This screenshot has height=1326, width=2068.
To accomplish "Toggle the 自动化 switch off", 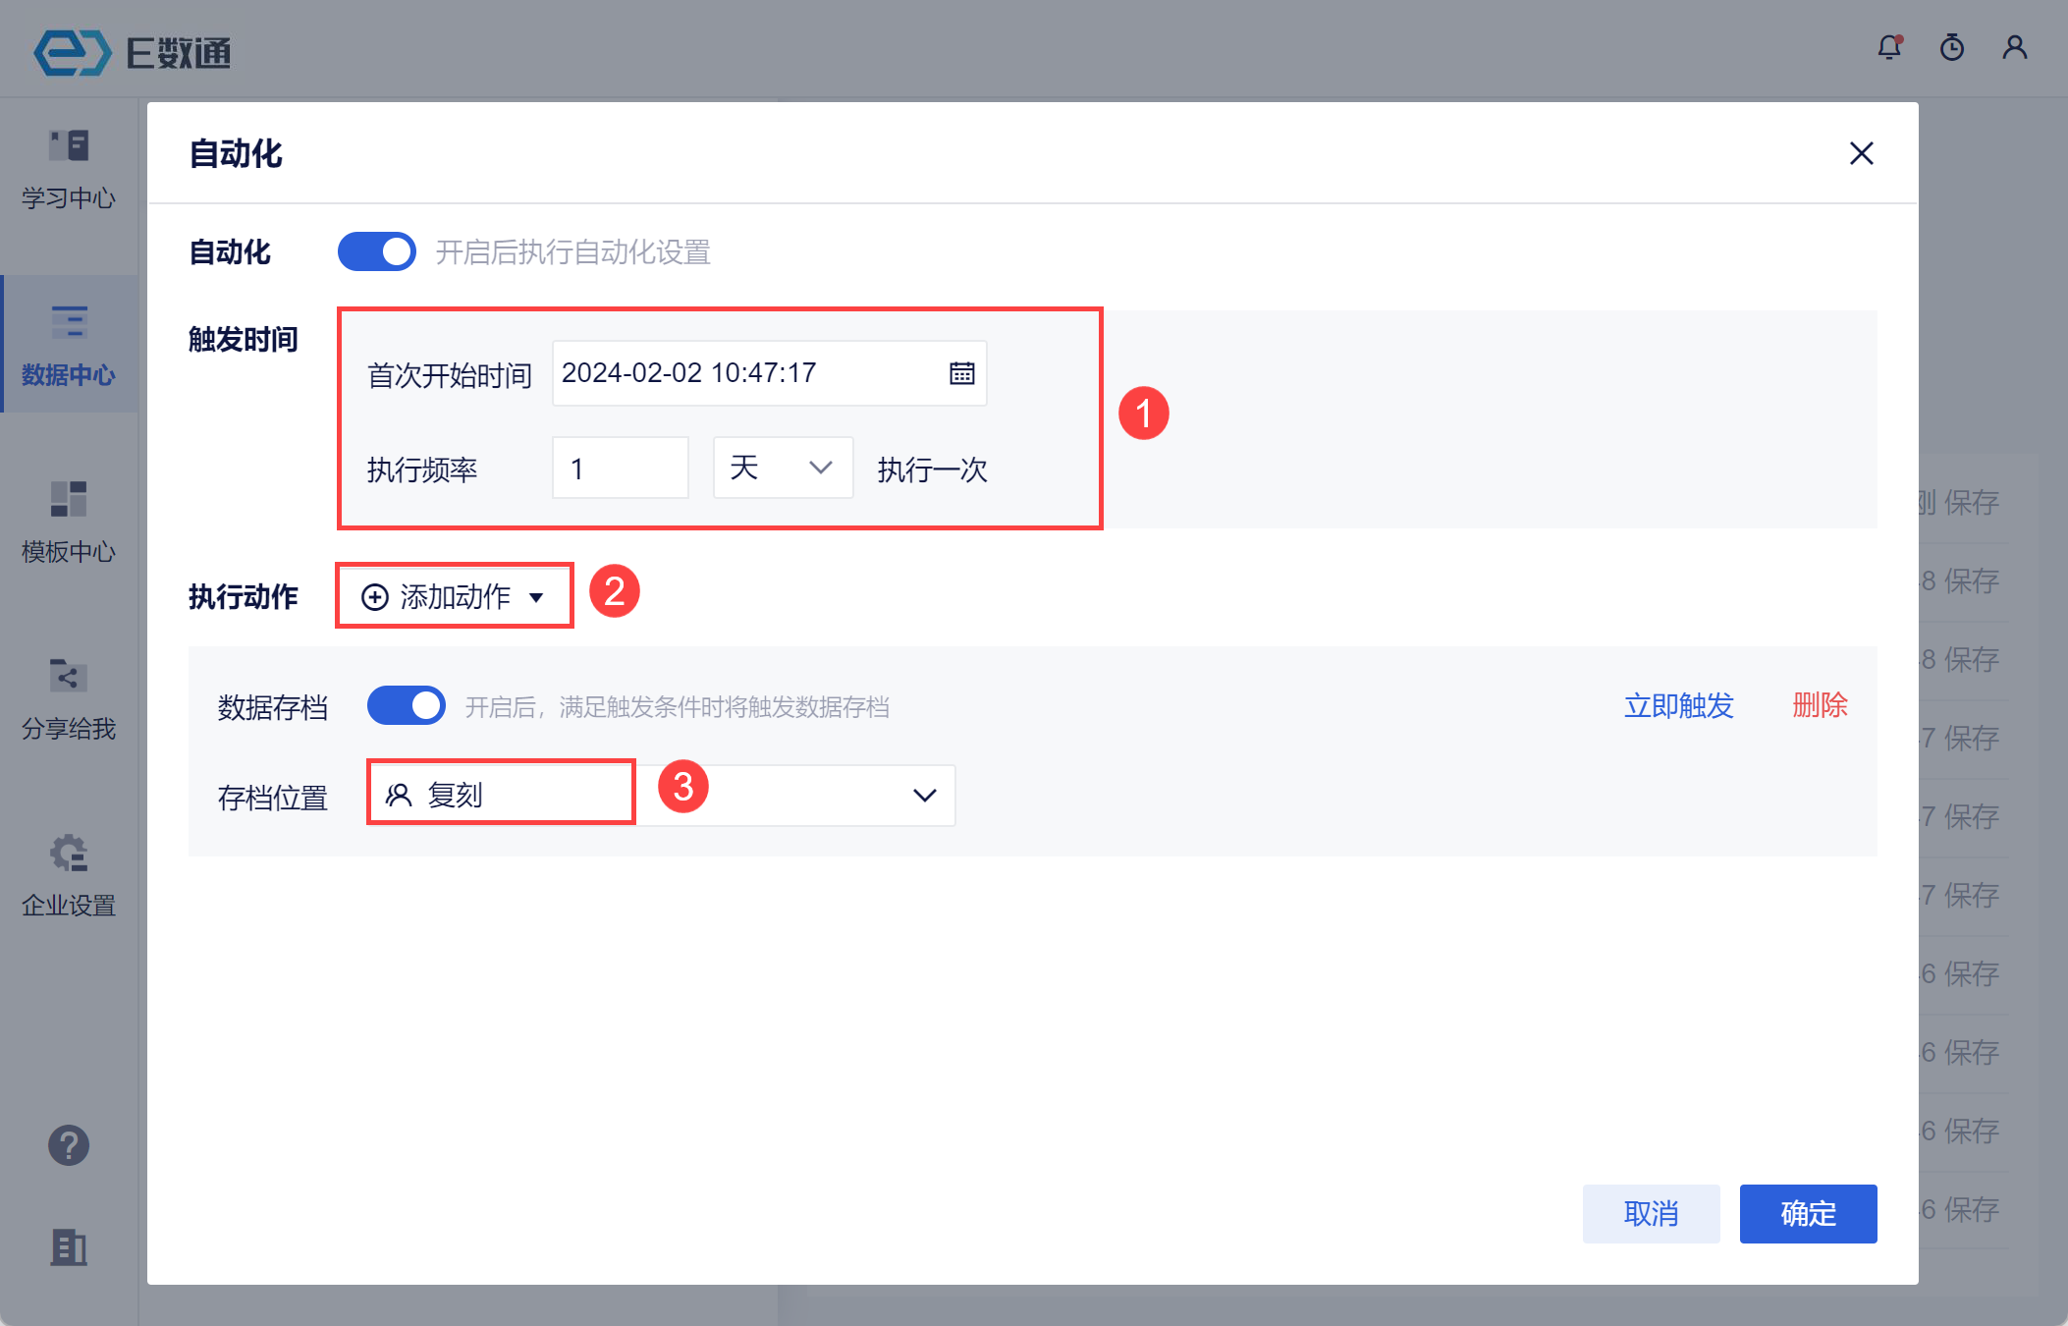I will point(377,252).
